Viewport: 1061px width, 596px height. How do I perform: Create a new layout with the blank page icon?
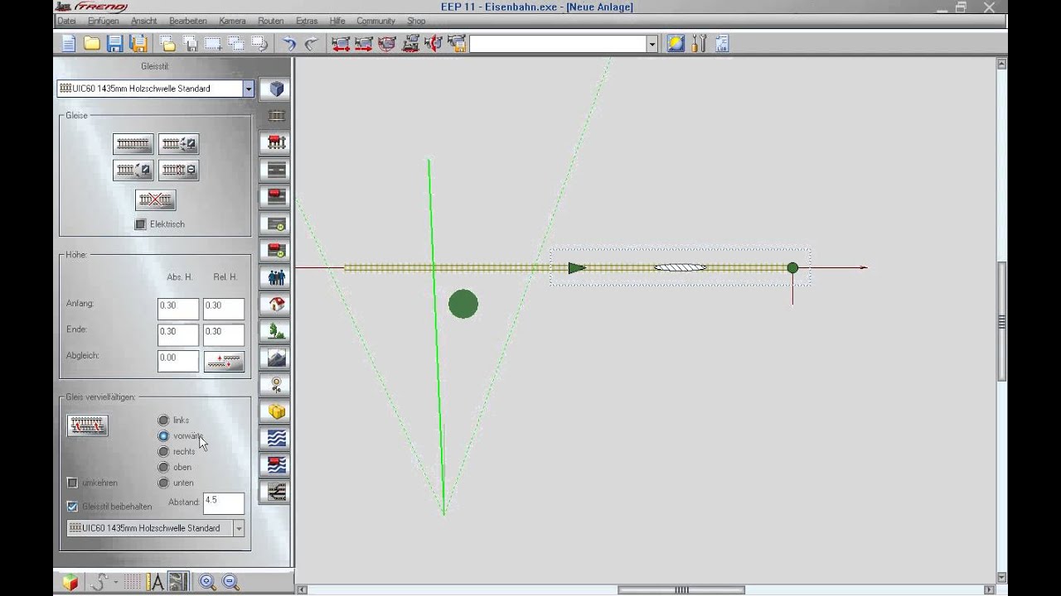point(69,44)
